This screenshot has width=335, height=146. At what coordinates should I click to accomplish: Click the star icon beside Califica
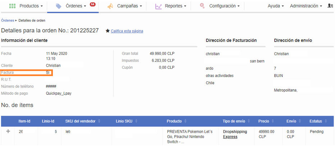(x=107, y=31)
